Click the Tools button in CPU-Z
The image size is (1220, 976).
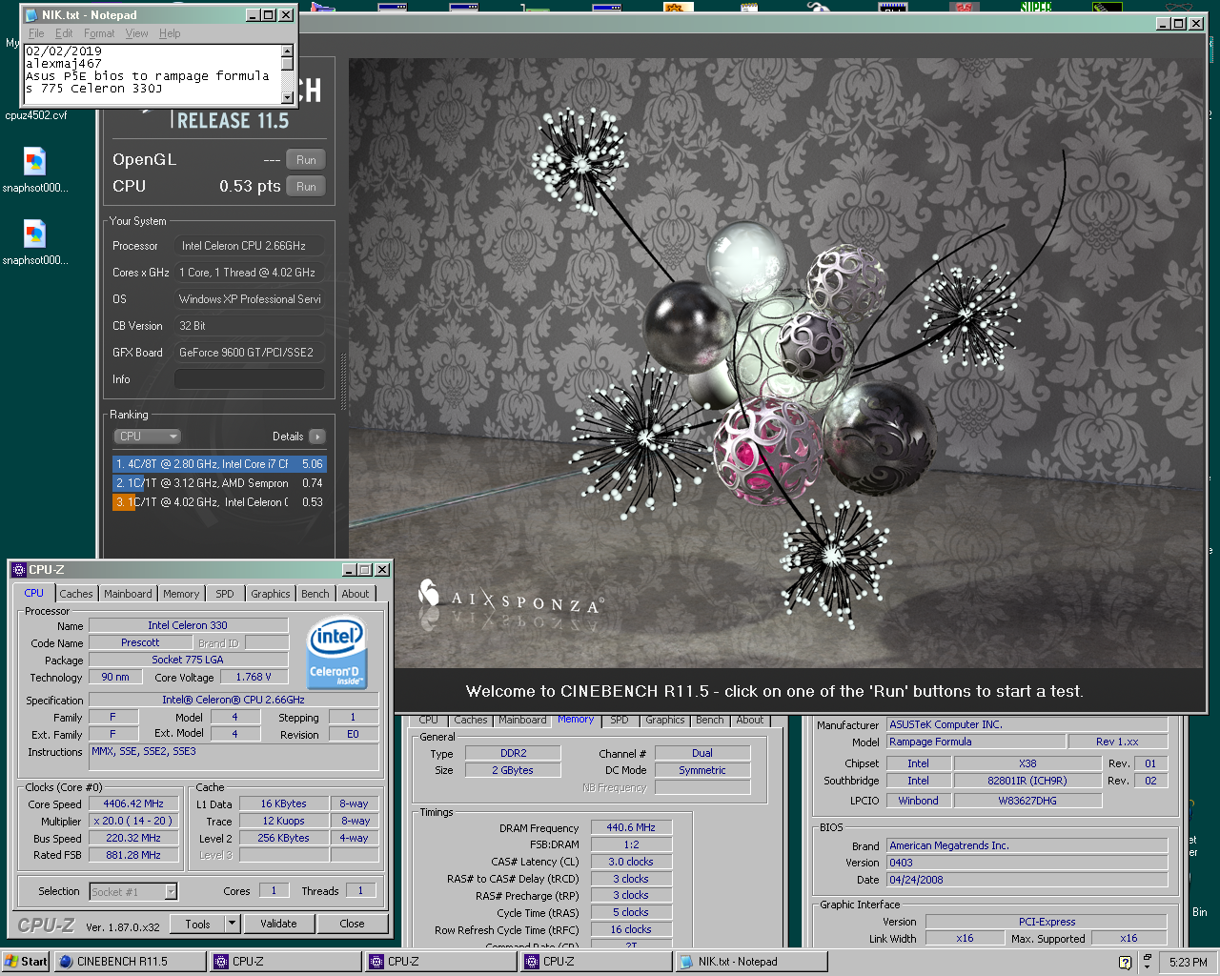(x=198, y=924)
